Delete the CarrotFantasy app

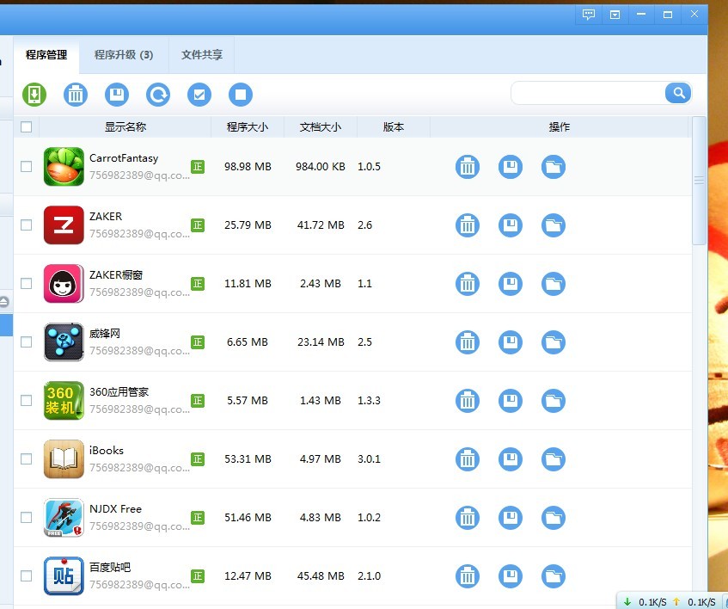467,167
